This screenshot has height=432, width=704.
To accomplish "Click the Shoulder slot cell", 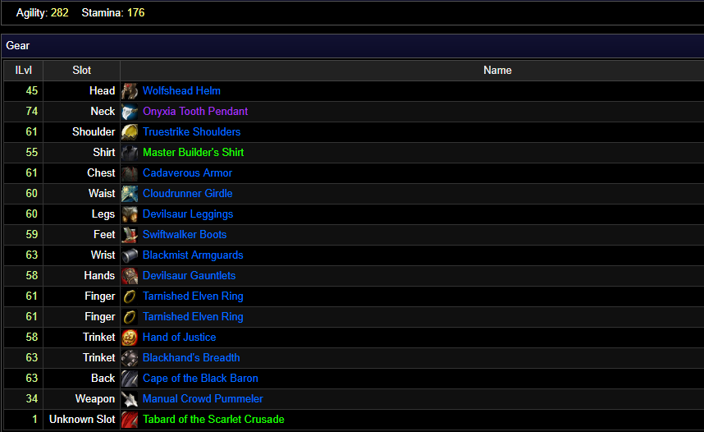I will 82,132.
